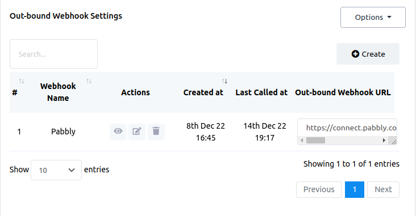Click the Options caret arrow

(x=389, y=17)
